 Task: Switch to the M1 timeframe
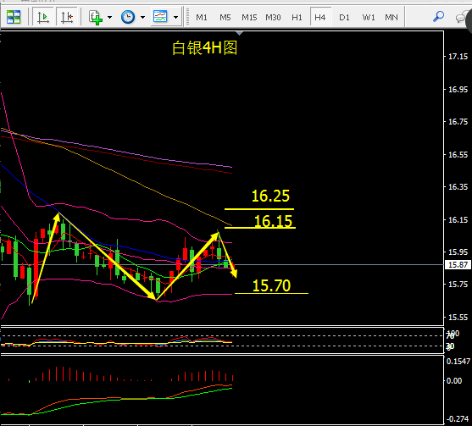pos(202,18)
